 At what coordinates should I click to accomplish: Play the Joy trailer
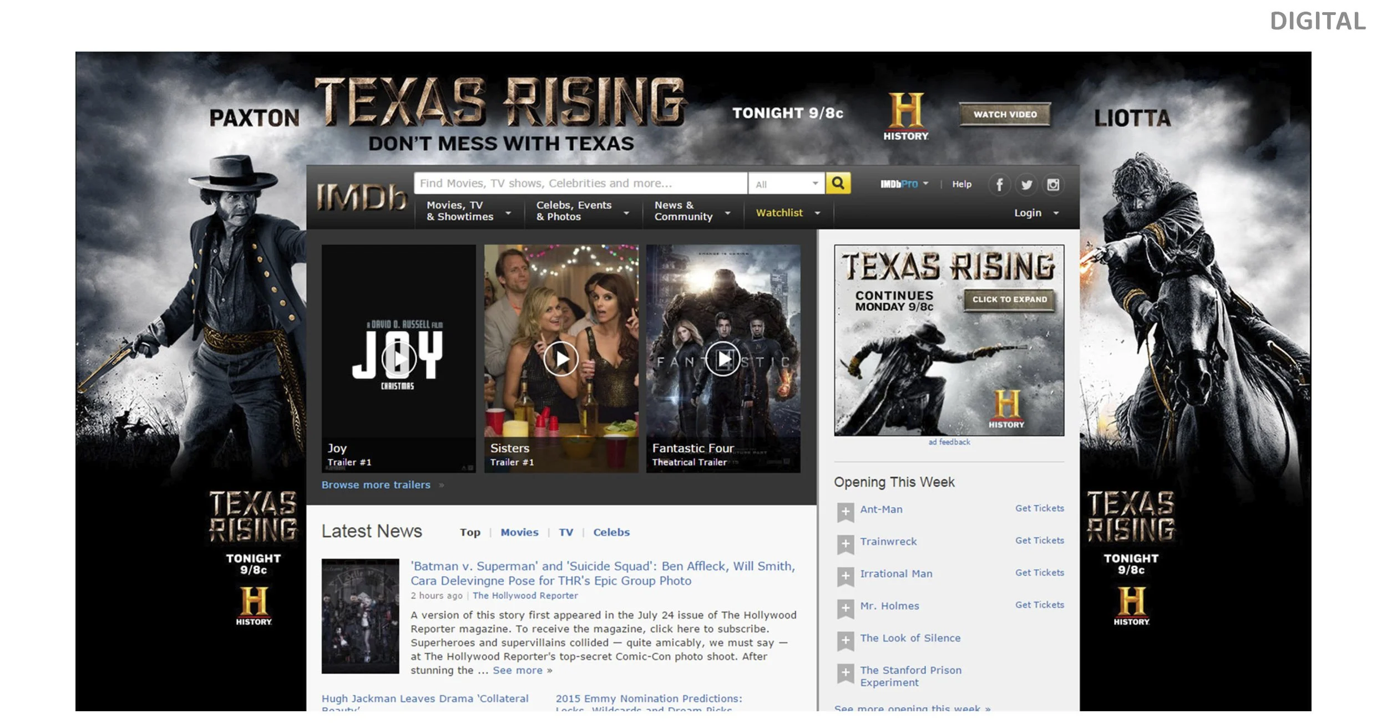(x=398, y=359)
